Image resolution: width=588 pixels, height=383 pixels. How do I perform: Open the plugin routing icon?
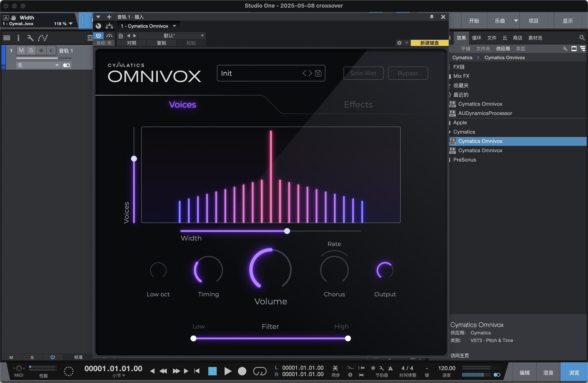[109, 26]
